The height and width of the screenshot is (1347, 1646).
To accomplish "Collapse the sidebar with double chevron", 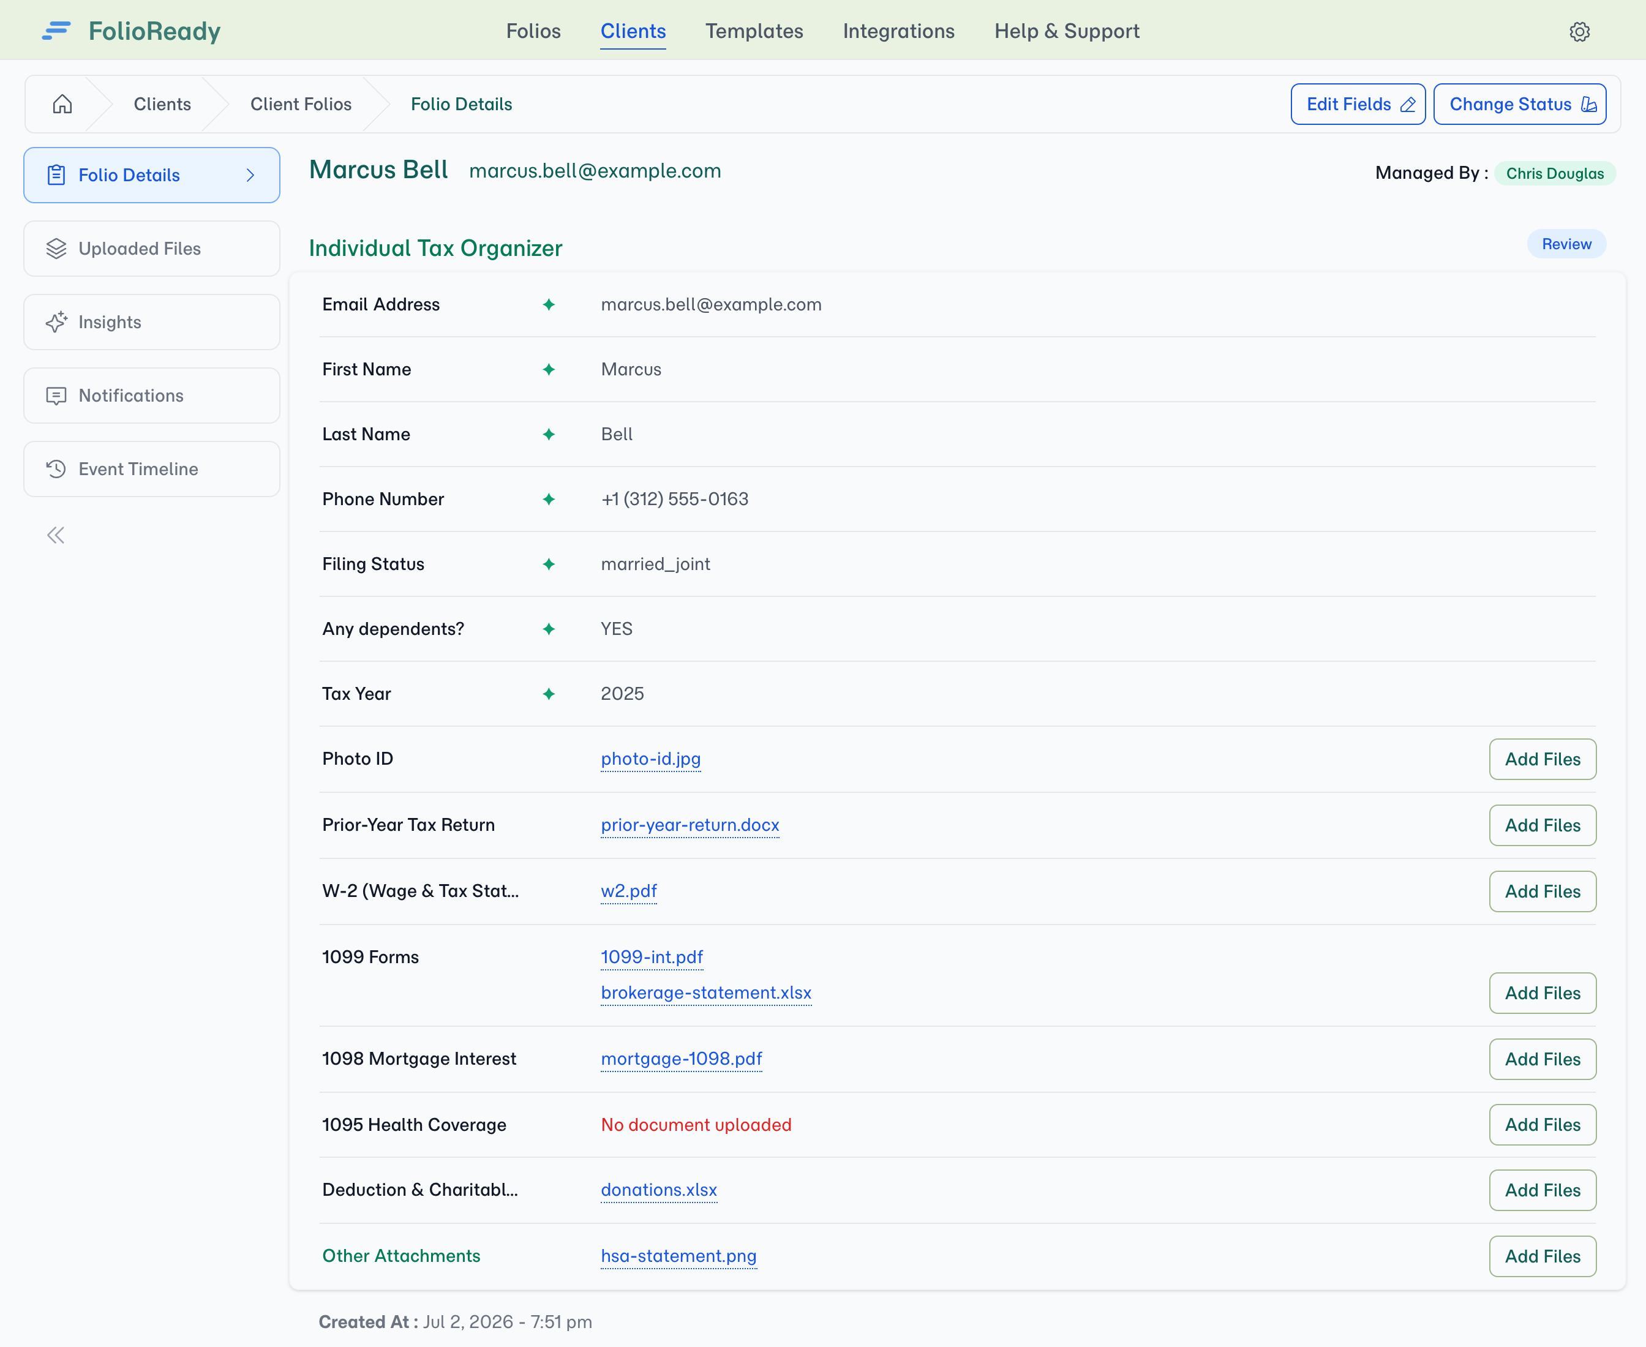I will (56, 535).
